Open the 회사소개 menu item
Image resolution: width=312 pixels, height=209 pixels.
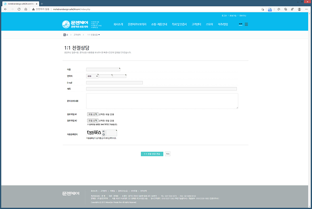[118, 24]
